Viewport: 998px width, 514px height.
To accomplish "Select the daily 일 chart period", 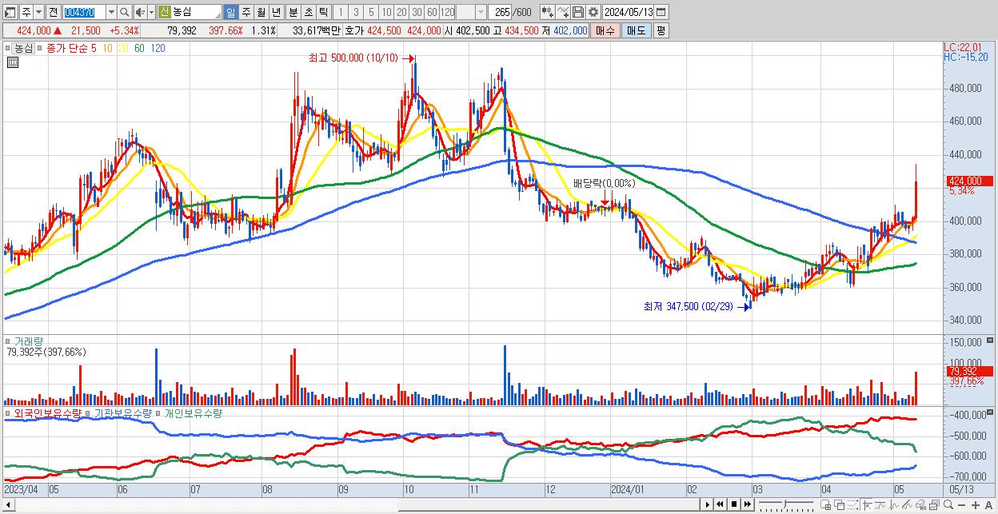I will coord(230,12).
